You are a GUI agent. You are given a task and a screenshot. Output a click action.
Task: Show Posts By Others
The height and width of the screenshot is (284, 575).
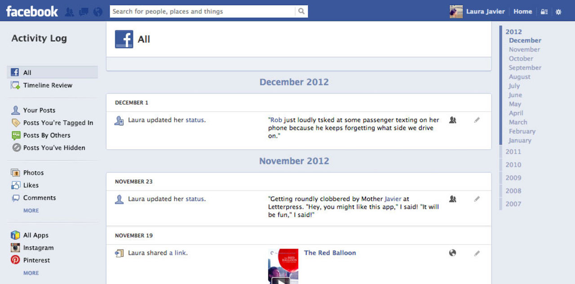tap(47, 135)
